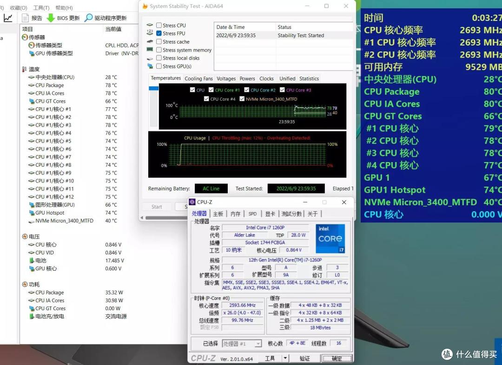Open the 帮助(H) menu

tap(64, 8)
